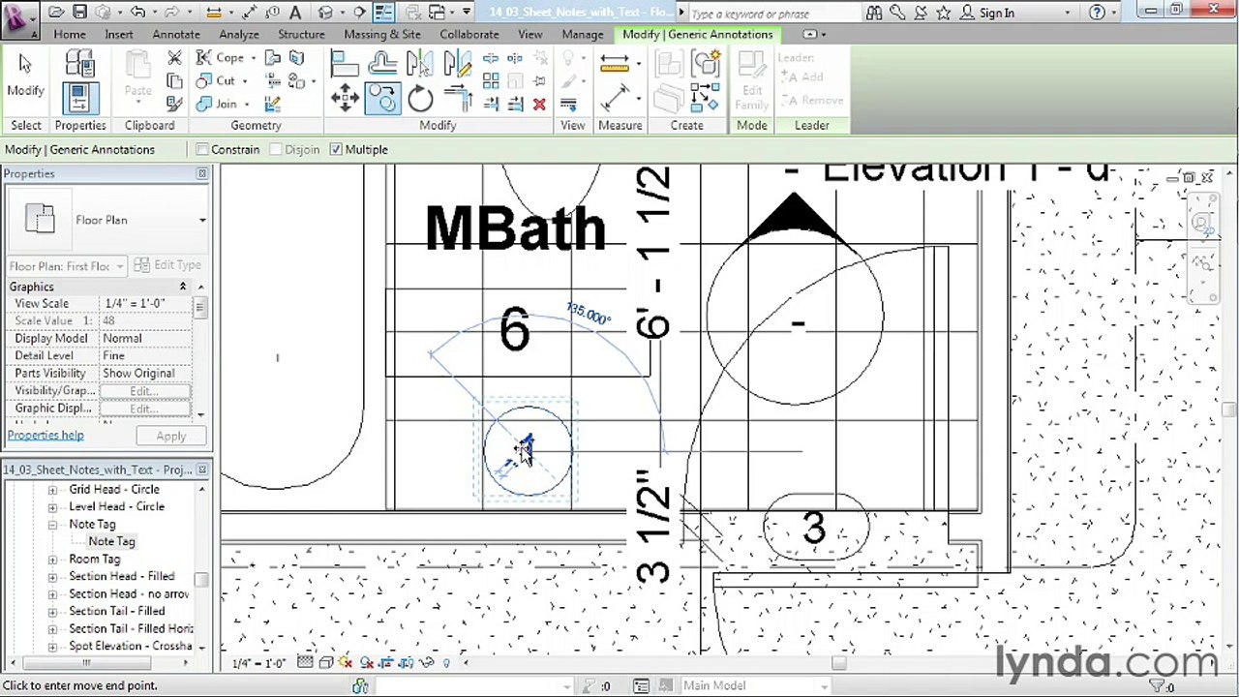Click the Match Type Properties icon

point(174,103)
